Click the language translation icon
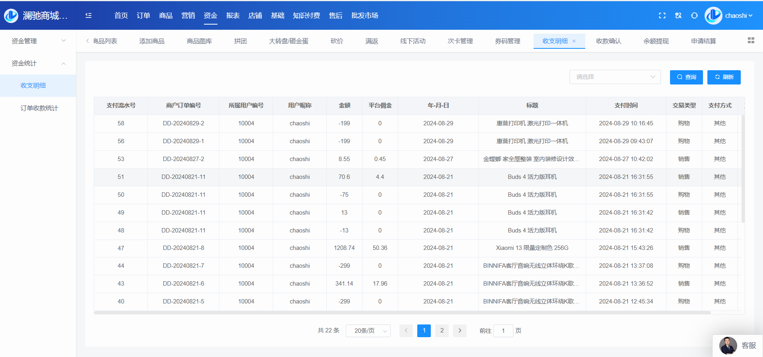763x357 pixels. (678, 15)
